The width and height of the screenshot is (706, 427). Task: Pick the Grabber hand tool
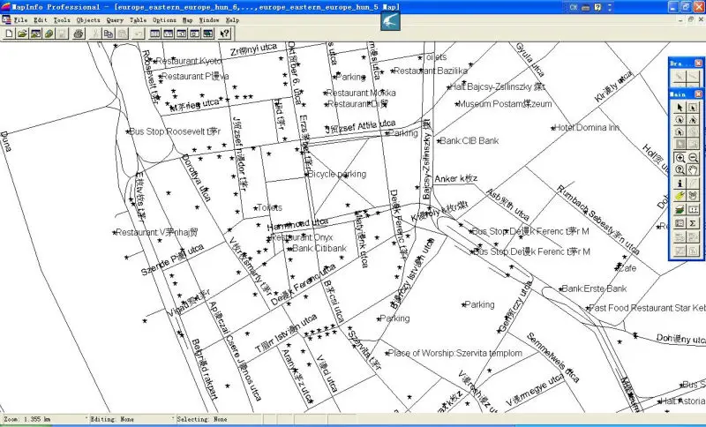(x=693, y=170)
